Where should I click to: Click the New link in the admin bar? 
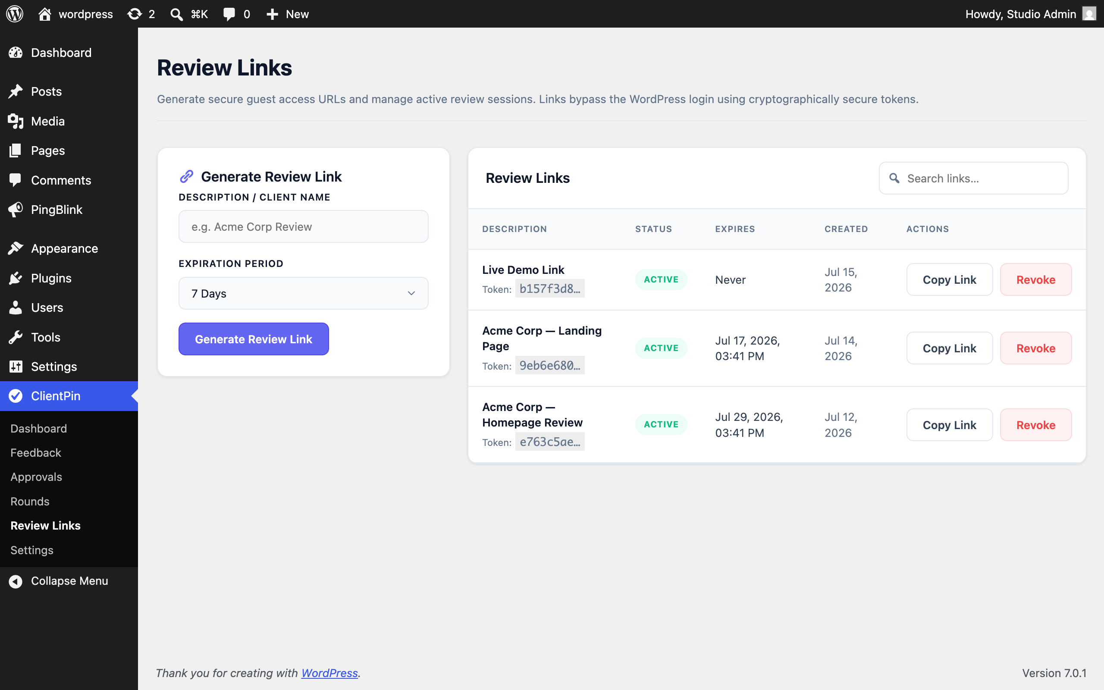pos(287,14)
